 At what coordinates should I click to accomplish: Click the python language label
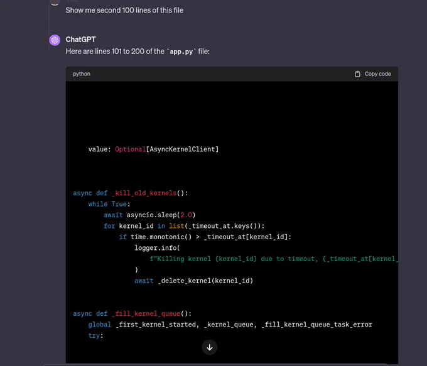(82, 74)
